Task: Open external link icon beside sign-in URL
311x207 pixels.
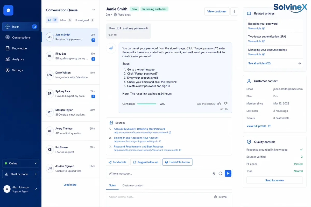Action: tap(160, 141)
